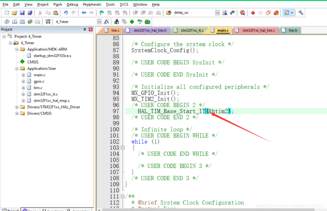Click the Build target icon
This screenshot has width=327, height=211.
(x=15, y=22)
